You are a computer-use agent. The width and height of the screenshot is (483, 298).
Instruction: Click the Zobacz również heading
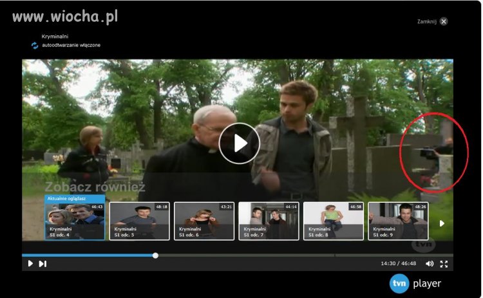pos(95,187)
